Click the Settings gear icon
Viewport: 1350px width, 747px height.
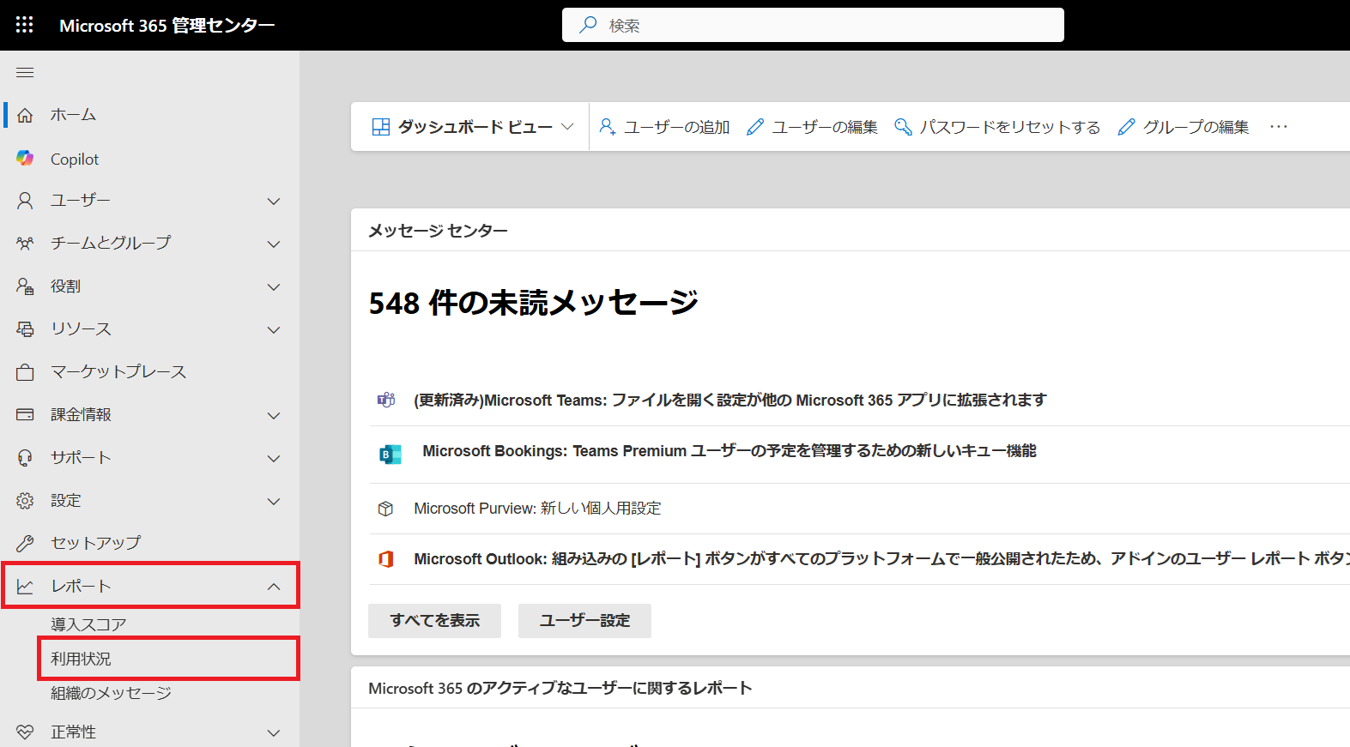pyautogui.click(x=25, y=501)
